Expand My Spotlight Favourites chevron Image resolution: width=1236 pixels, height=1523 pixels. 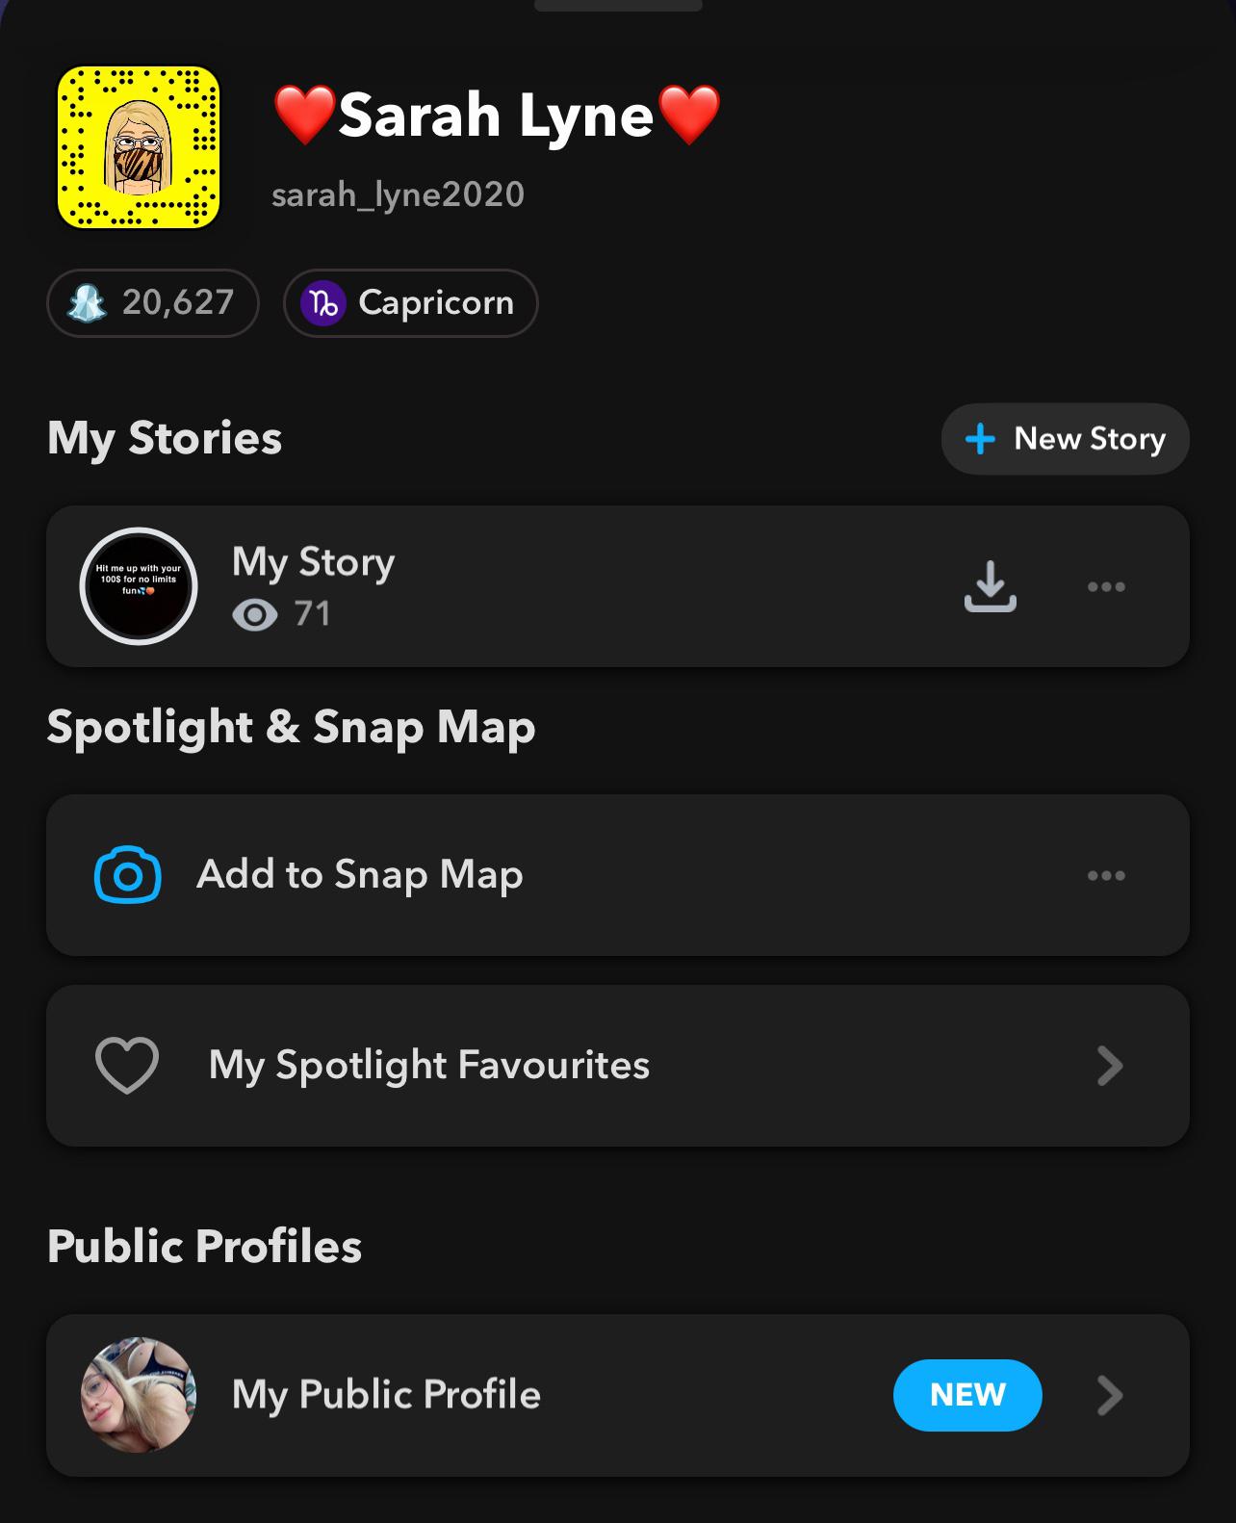click(1110, 1066)
